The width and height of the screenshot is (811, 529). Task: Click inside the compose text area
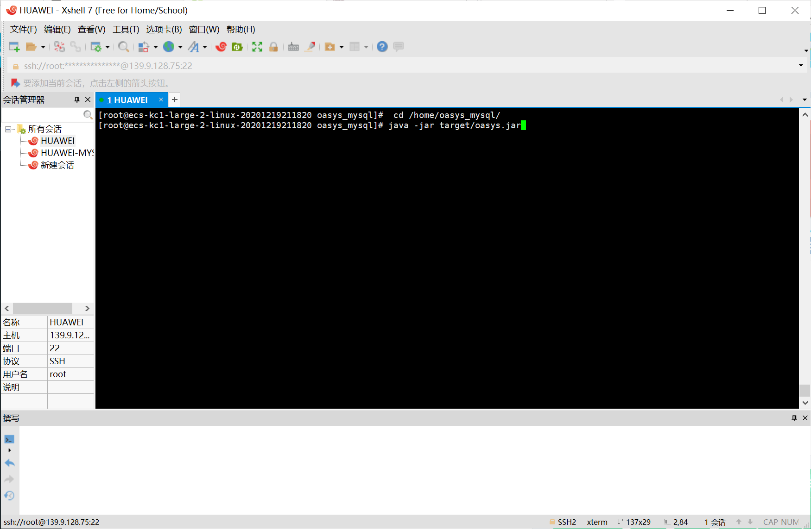pyautogui.click(x=415, y=470)
